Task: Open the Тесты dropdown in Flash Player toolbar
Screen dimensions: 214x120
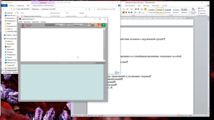Action: [x=60, y=25]
